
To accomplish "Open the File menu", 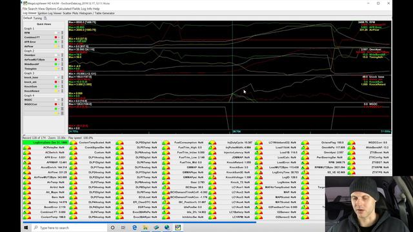I will (25, 8).
